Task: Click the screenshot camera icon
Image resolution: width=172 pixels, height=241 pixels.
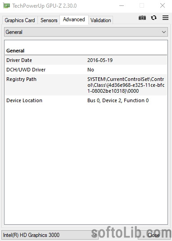Action: [142, 18]
